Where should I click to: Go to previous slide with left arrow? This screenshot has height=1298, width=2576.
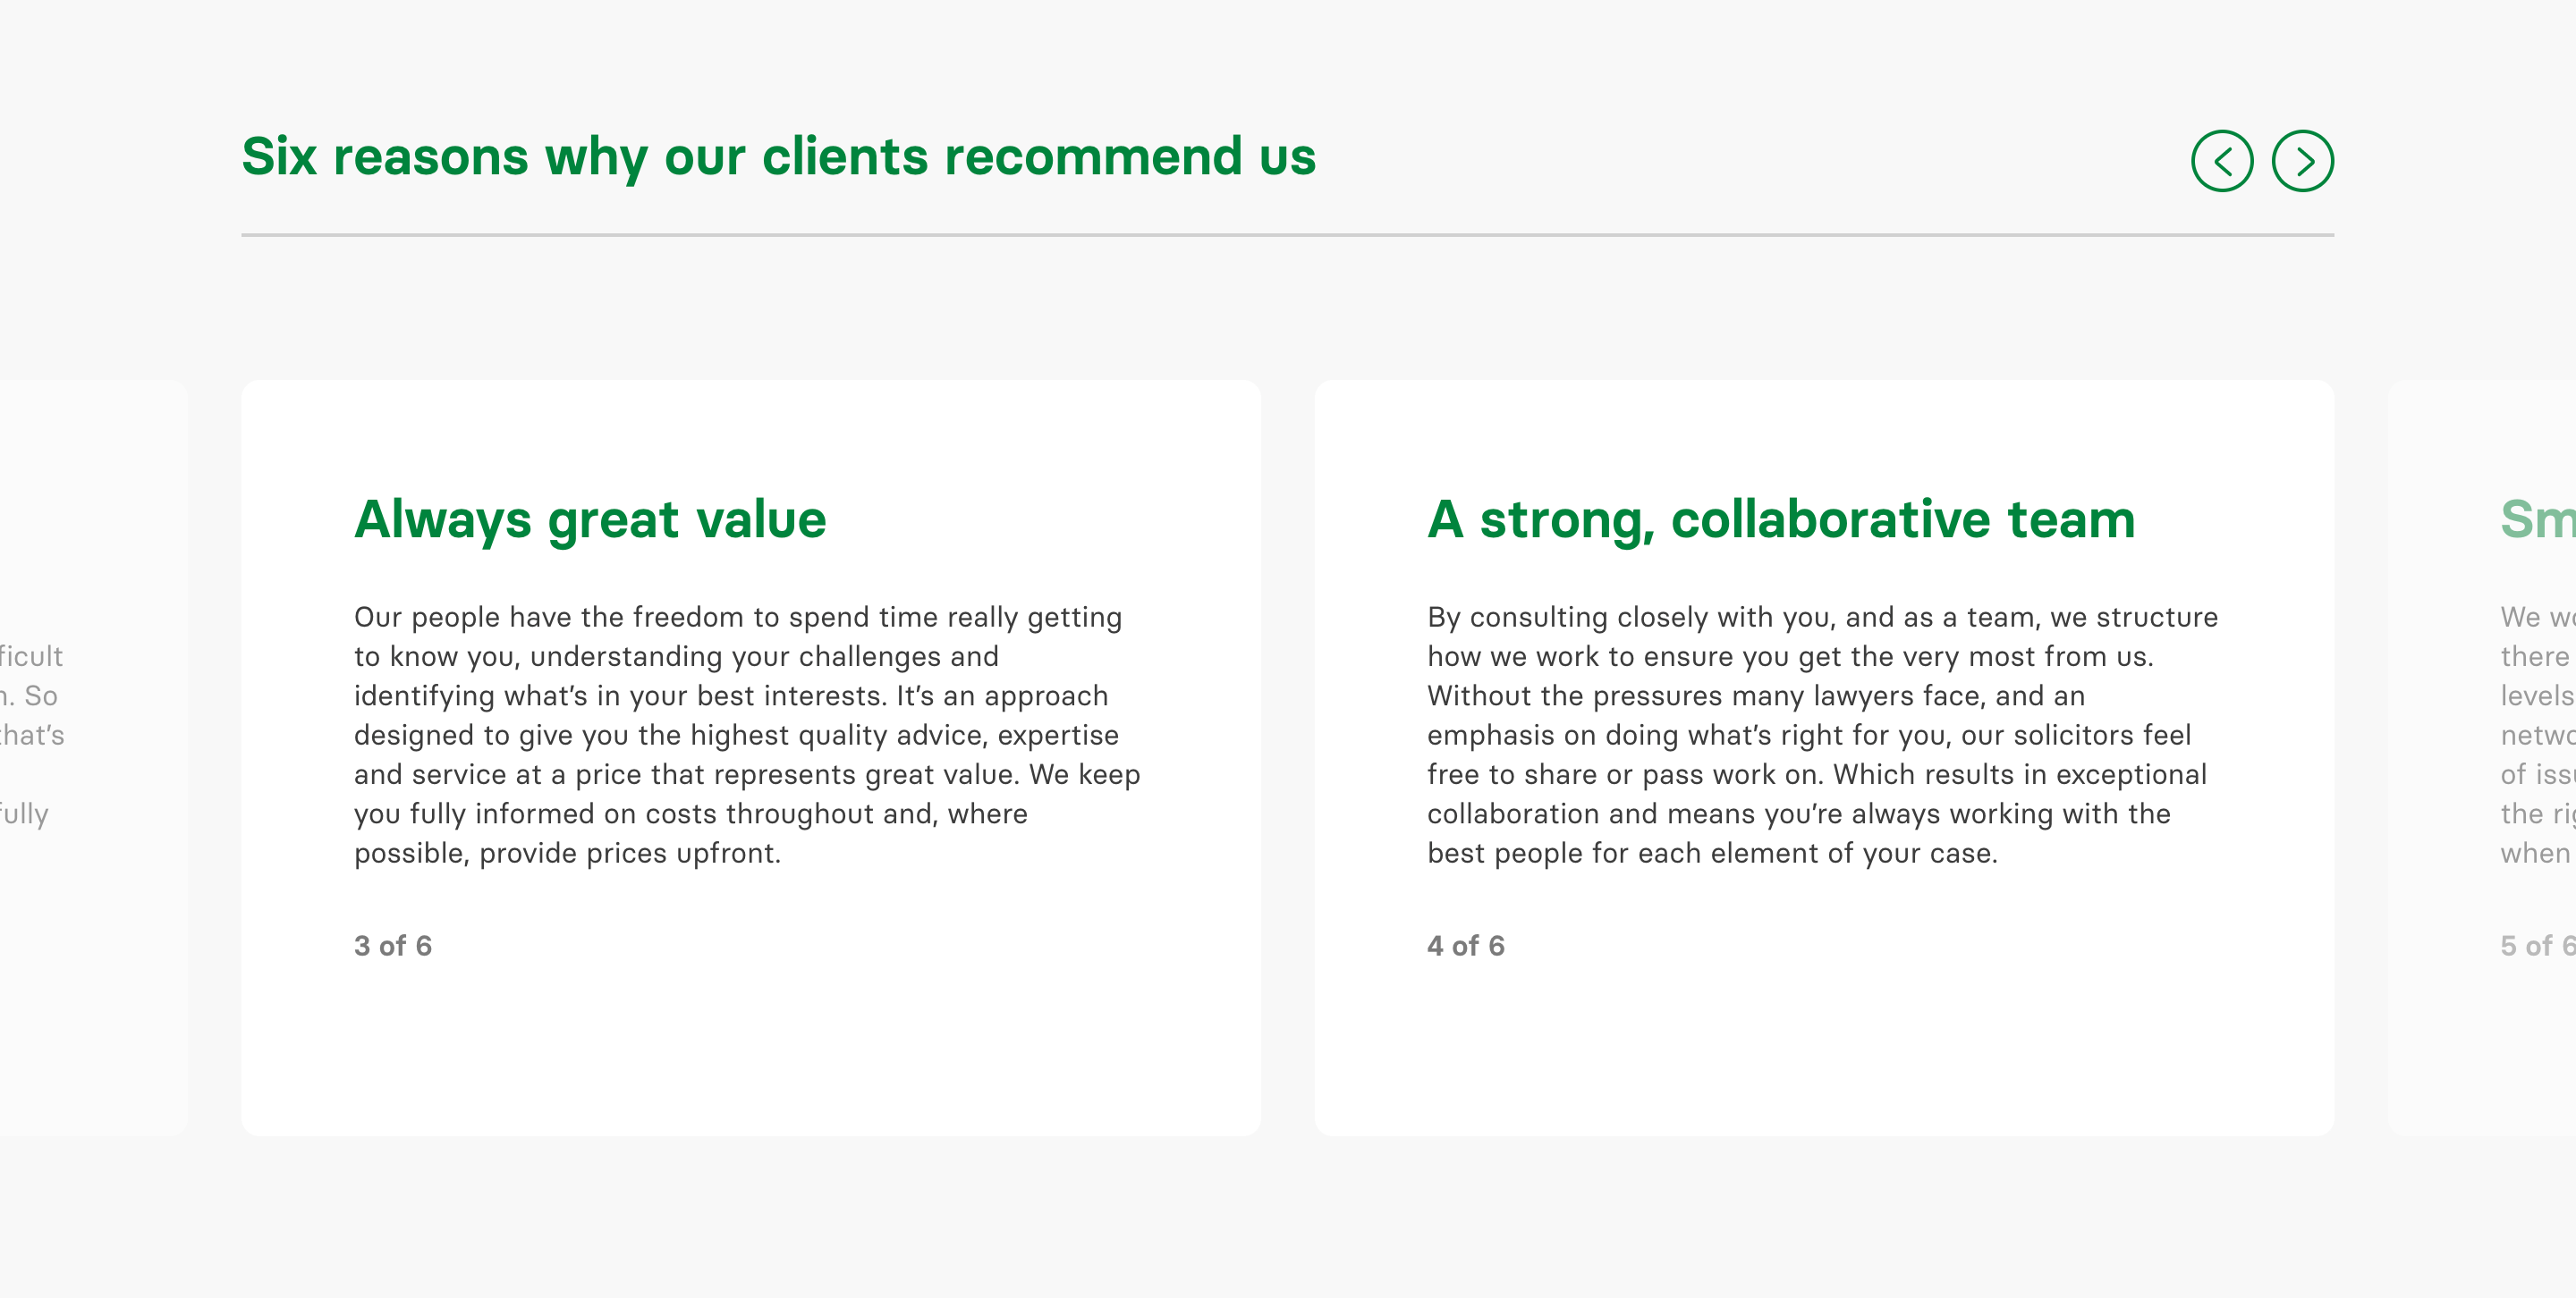[2221, 161]
